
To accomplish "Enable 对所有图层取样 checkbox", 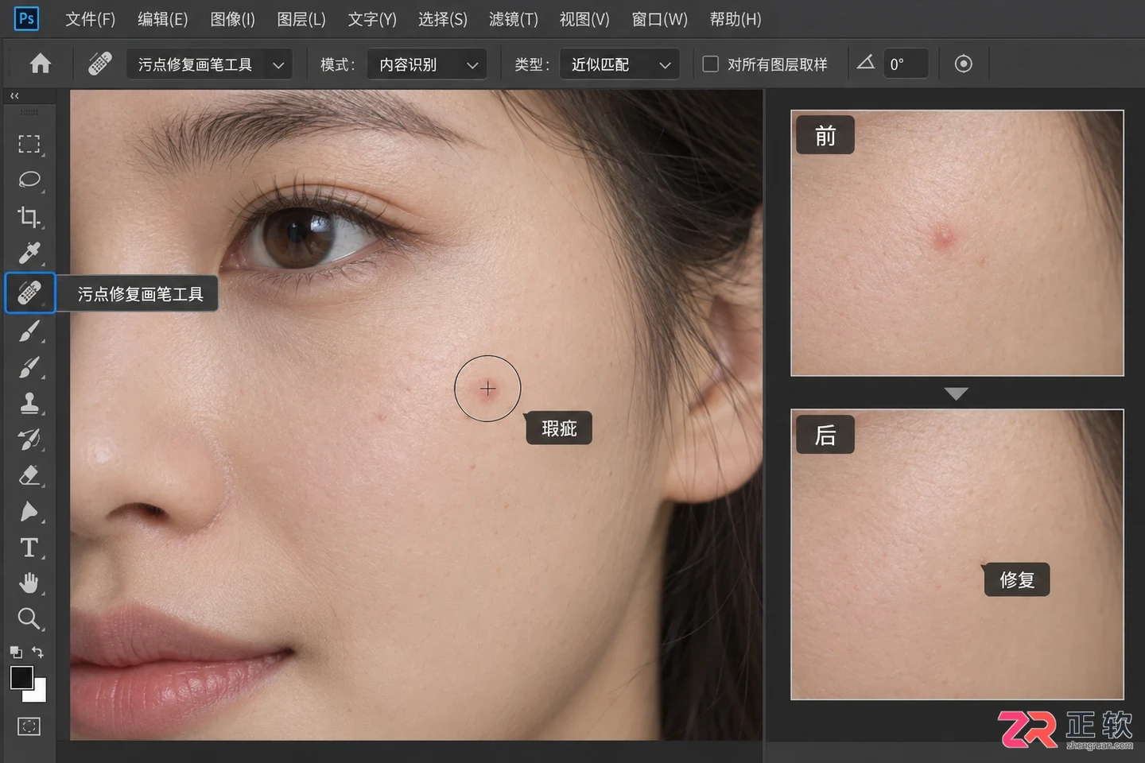I will tap(711, 64).
